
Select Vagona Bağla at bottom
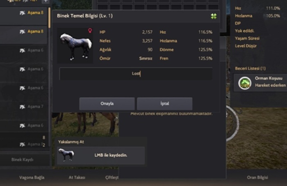pos(32,177)
